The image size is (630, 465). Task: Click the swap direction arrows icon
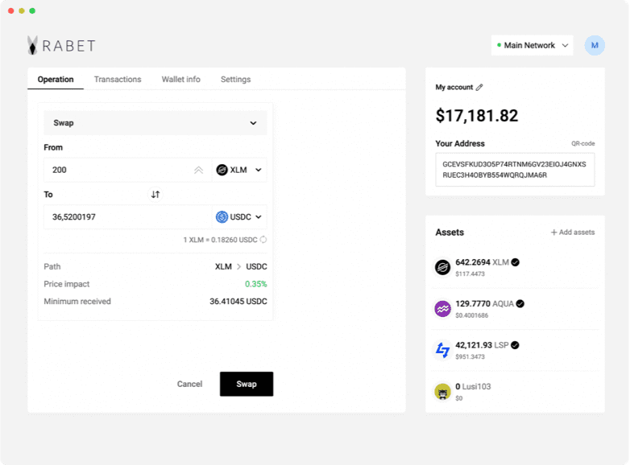point(155,195)
